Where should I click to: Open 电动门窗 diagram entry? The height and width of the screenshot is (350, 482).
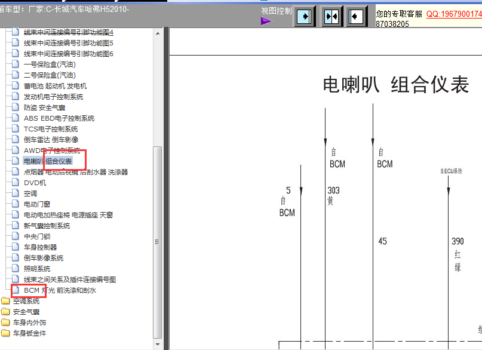tap(37, 204)
